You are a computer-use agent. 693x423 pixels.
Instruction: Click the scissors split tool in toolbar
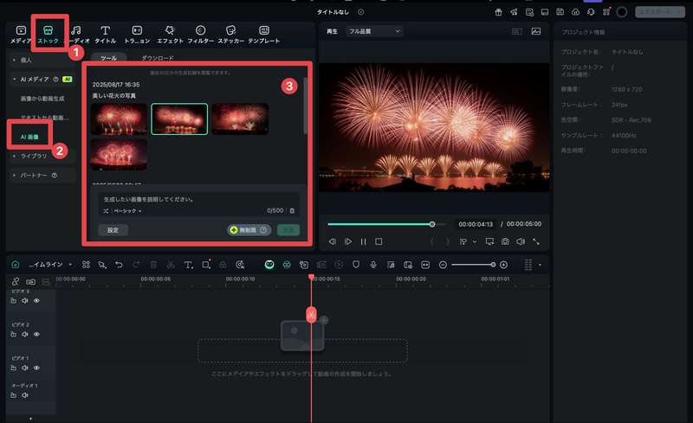pos(171,265)
